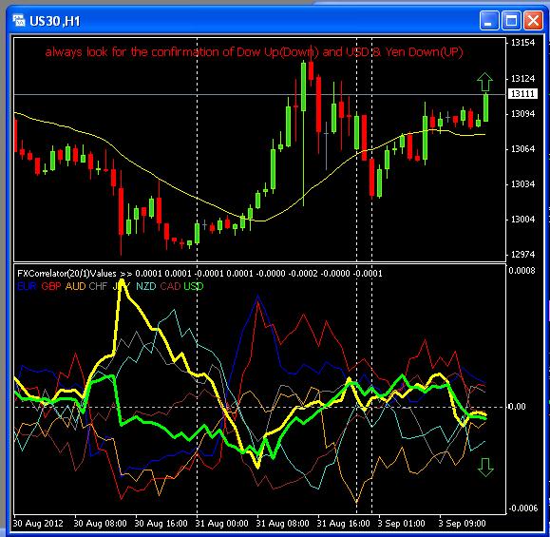Click the 13034 price scale label

tap(522, 184)
